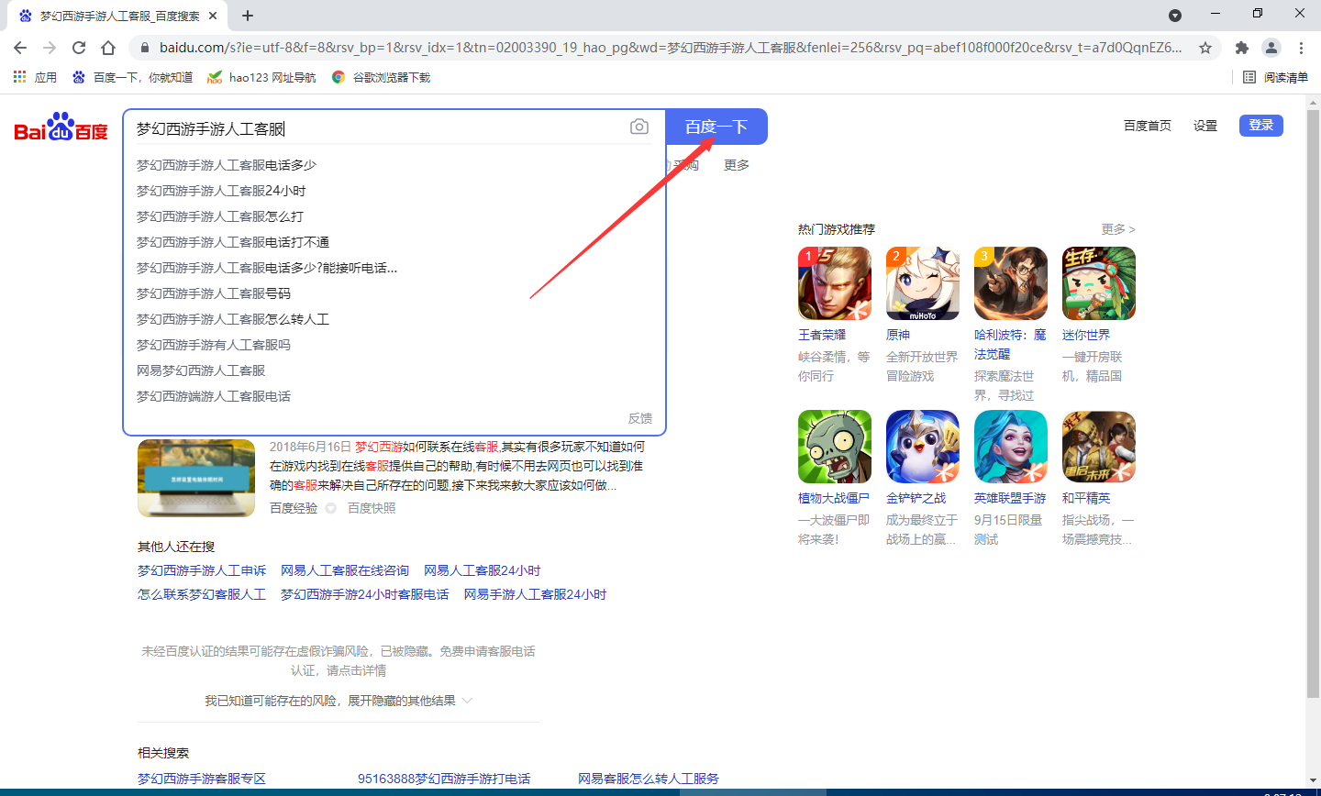Image resolution: width=1321 pixels, height=796 pixels.
Task: Select suggestion 梦幻西游手游人工客服24小时
Action: (x=221, y=191)
